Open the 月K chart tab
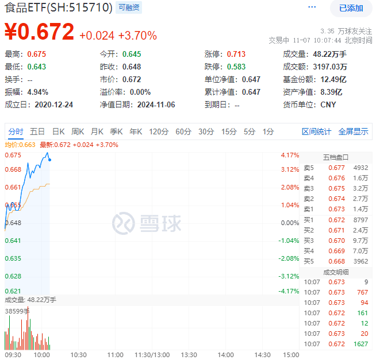 (x=97, y=131)
